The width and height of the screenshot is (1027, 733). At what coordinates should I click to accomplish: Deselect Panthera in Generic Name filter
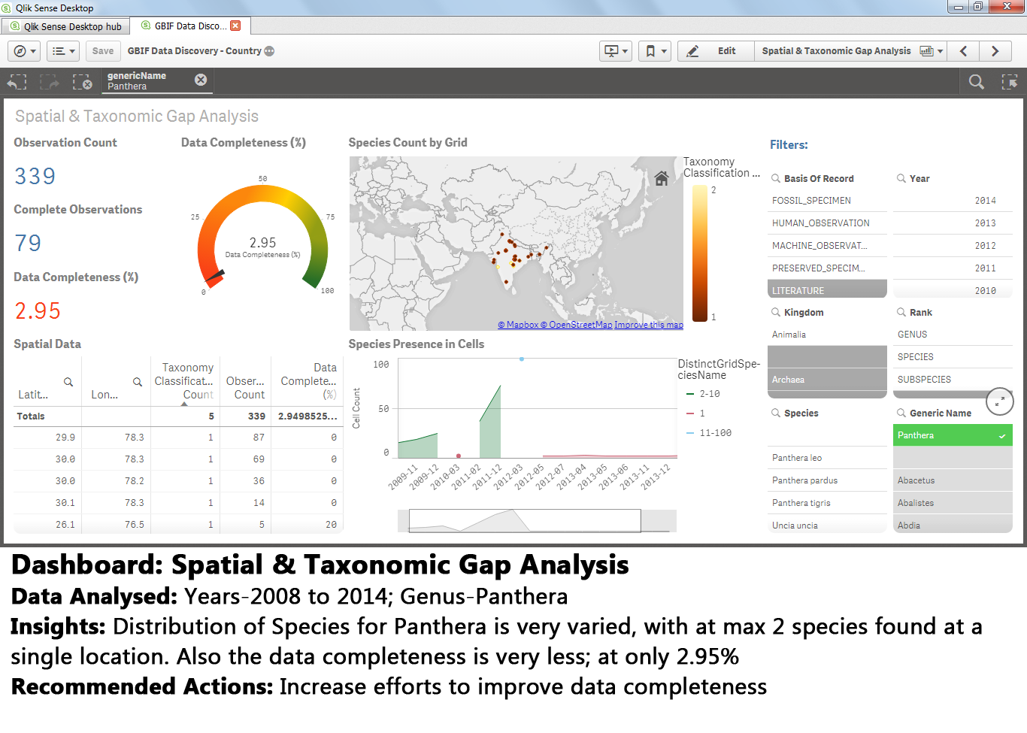(x=953, y=435)
